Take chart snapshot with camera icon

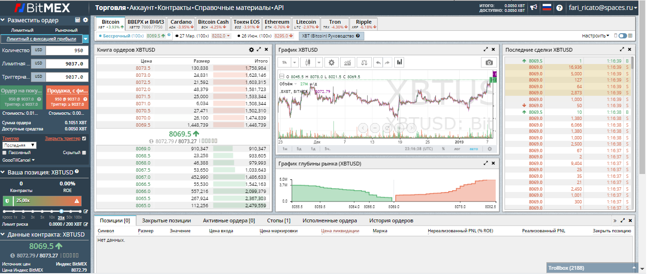[x=489, y=62]
